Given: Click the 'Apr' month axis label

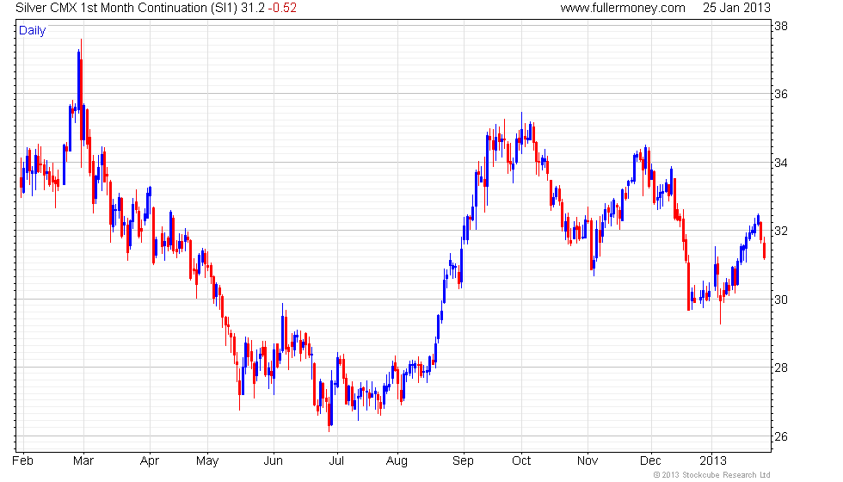Looking at the screenshot, I should tap(150, 461).
